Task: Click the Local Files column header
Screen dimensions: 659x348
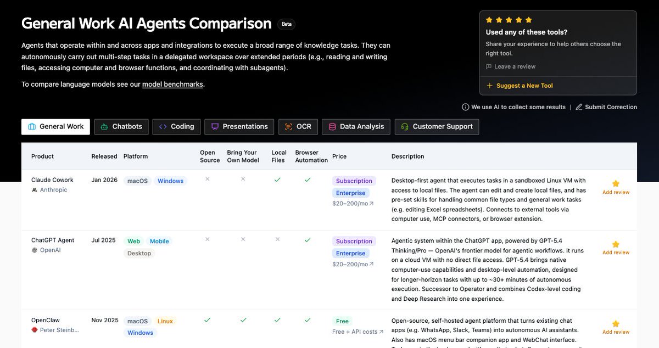Action: coord(278,156)
